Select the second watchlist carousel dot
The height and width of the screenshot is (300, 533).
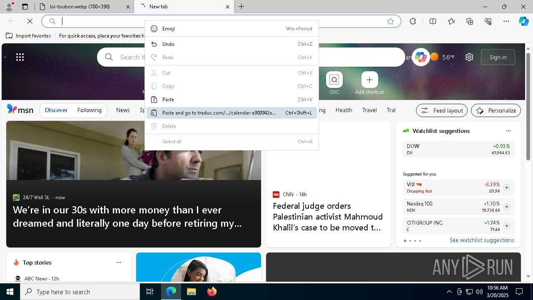410,241
